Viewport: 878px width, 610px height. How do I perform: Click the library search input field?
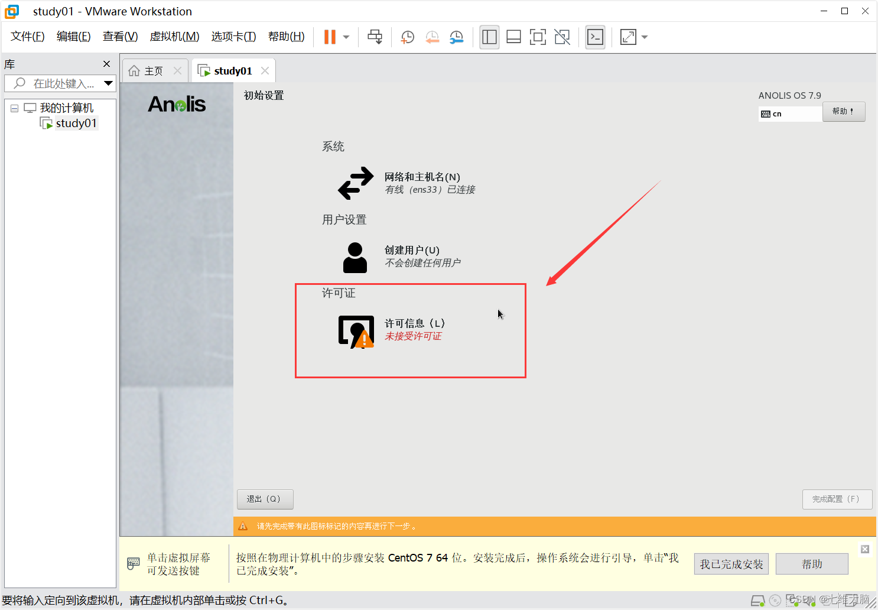pyautogui.click(x=54, y=83)
